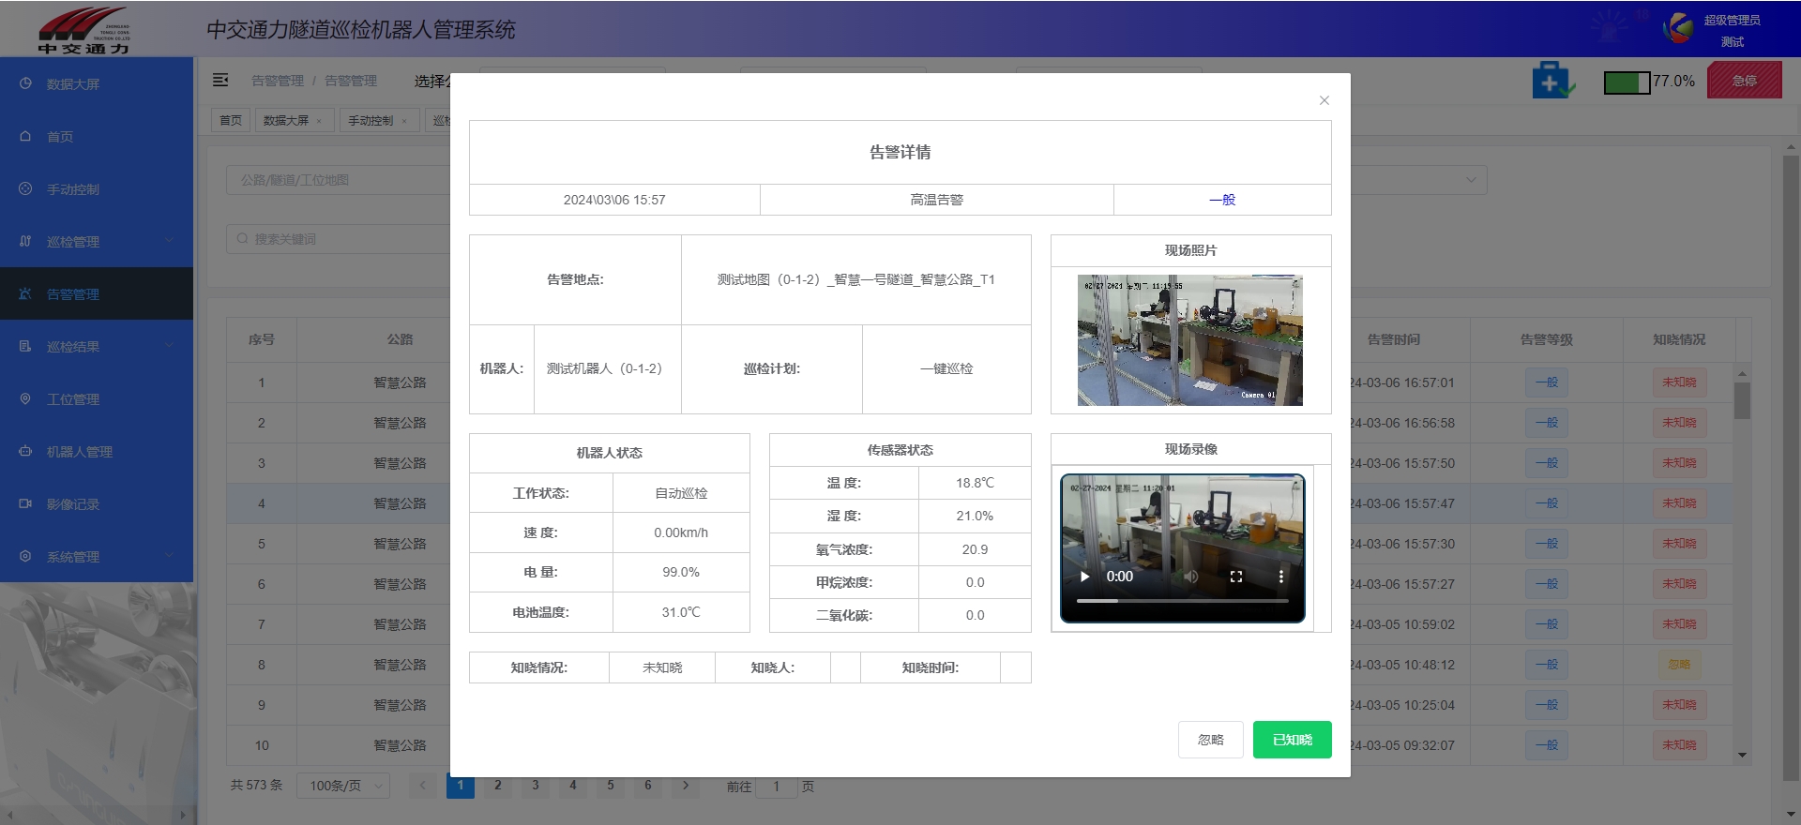This screenshot has height=825, width=1801.
Task: Click the 系统管理 gear icon
Action: tap(25, 556)
